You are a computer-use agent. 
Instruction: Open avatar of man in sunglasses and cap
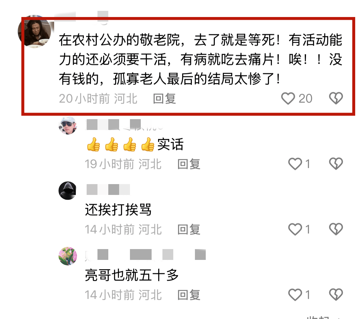click(x=68, y=125)
